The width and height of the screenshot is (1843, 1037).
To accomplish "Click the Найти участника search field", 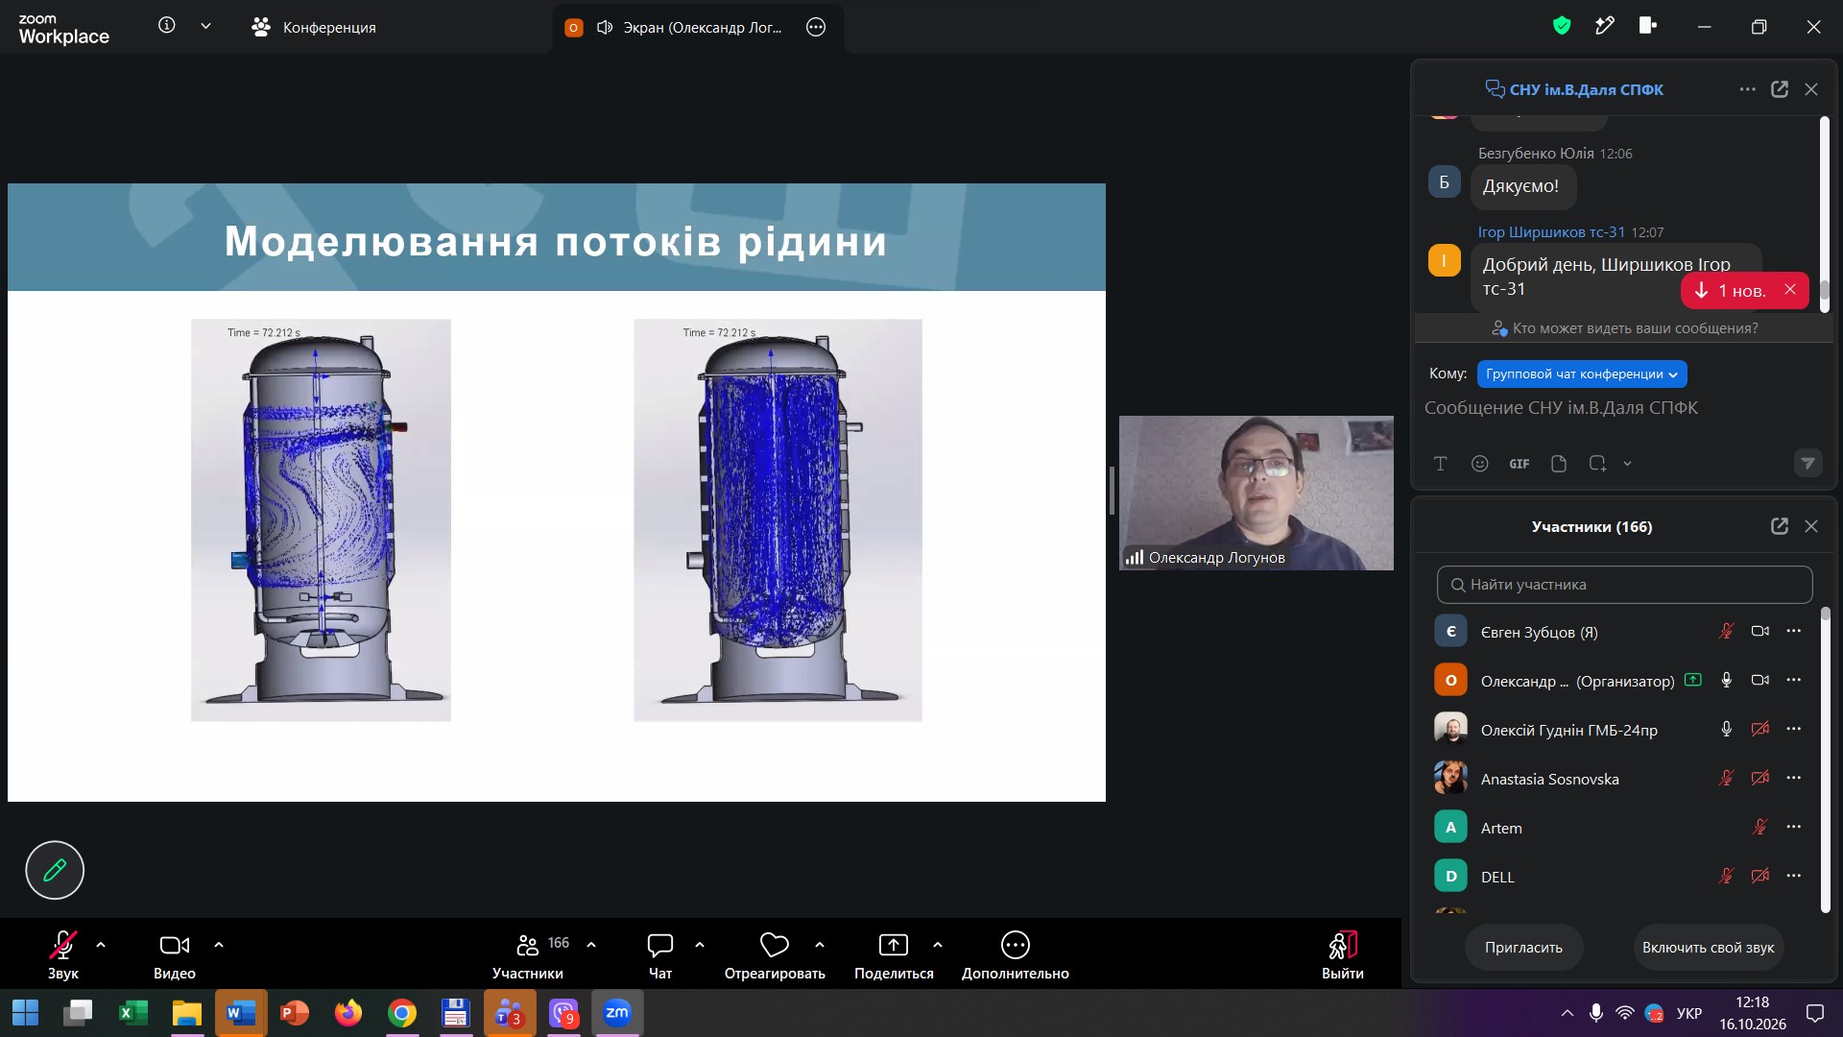I will [x=1624, y=585].
